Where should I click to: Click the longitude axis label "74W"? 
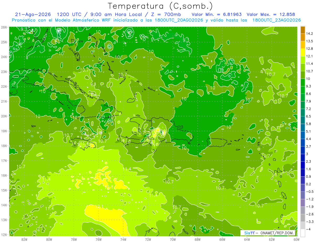[x=123, y=240]
